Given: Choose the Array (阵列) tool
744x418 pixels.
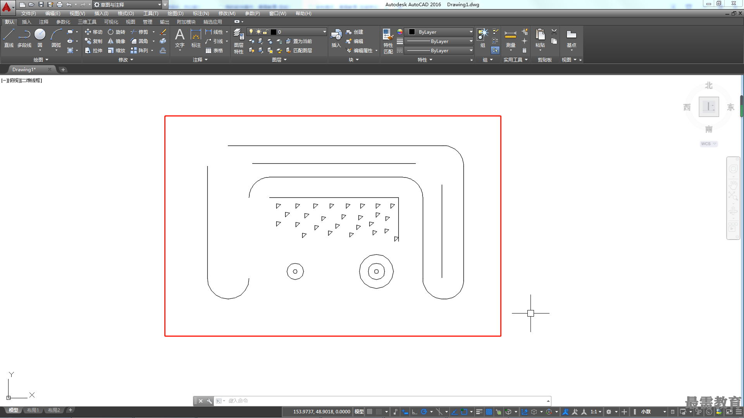Looking at the screenshot, I should (x=139, y=50).
